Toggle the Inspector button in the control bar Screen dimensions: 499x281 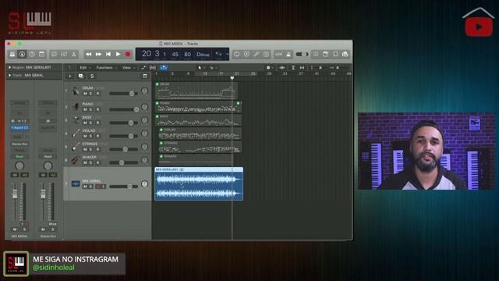click(x=22, y=54)
